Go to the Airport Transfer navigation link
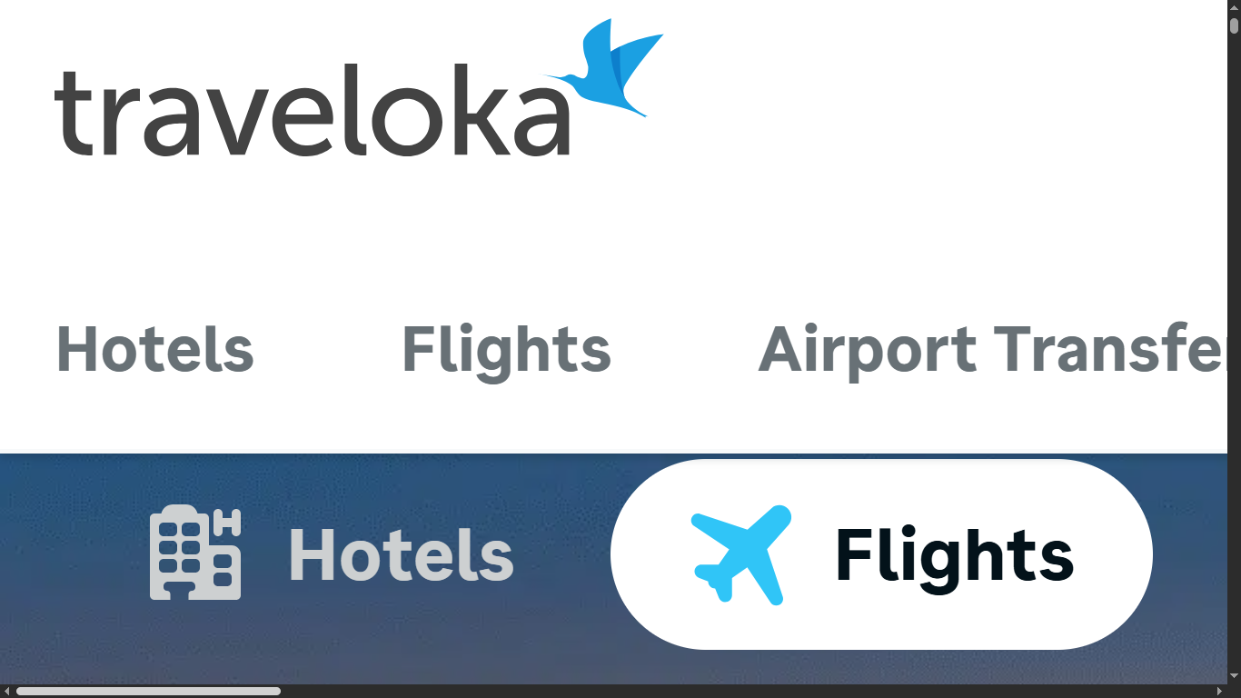1241x698 pixels. [x=992, y=350]
